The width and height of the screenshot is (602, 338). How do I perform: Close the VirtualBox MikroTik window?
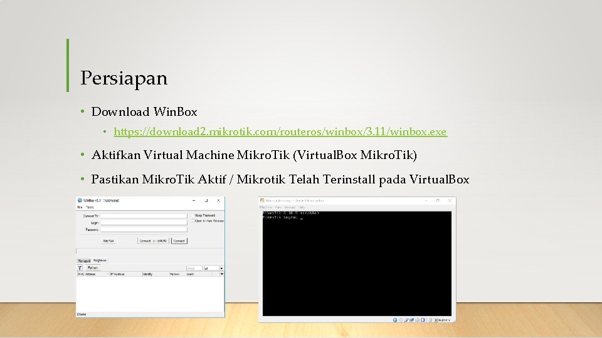pyautogui.click(x=450, y=200)
